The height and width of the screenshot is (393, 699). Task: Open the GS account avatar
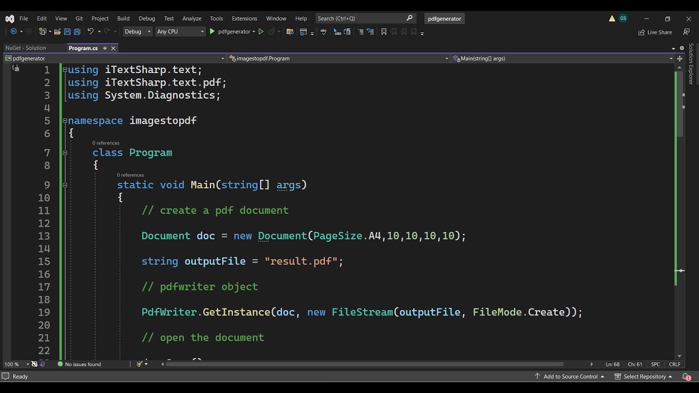pyautogui.click(x=623, y=18)
